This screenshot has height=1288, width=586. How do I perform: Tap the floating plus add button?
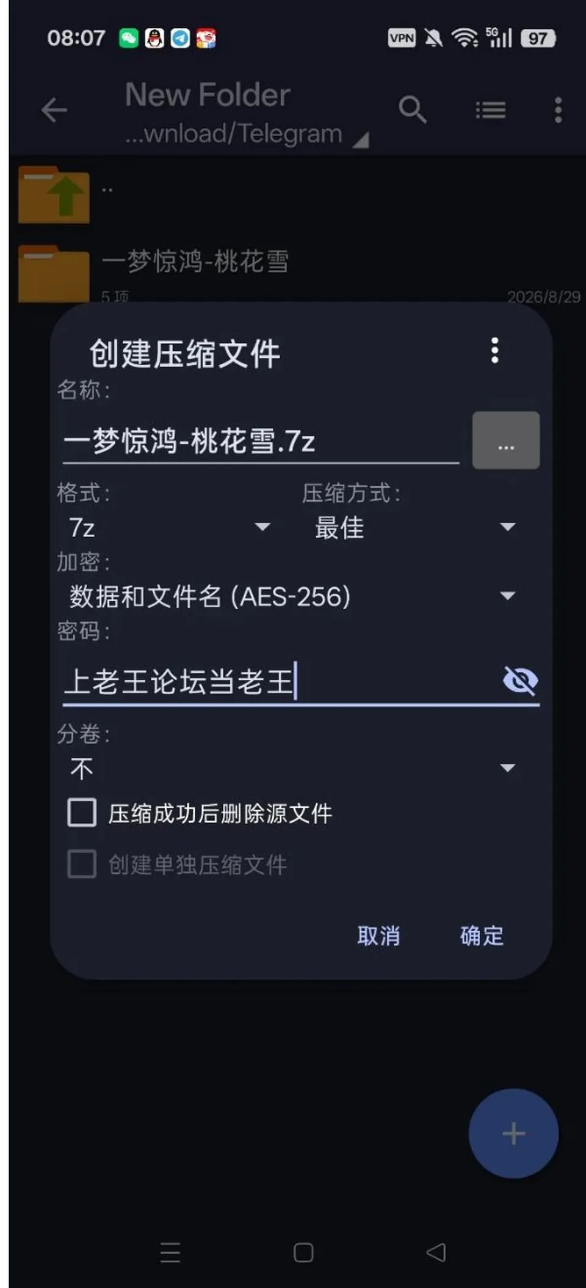(x=513, y=1133)
